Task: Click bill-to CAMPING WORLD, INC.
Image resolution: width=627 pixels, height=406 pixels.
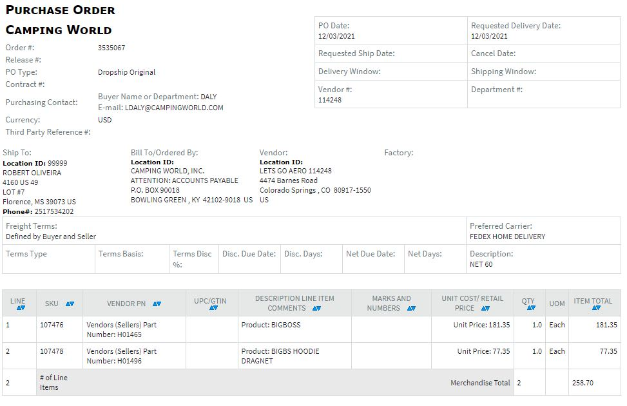Action: (168, 171)
